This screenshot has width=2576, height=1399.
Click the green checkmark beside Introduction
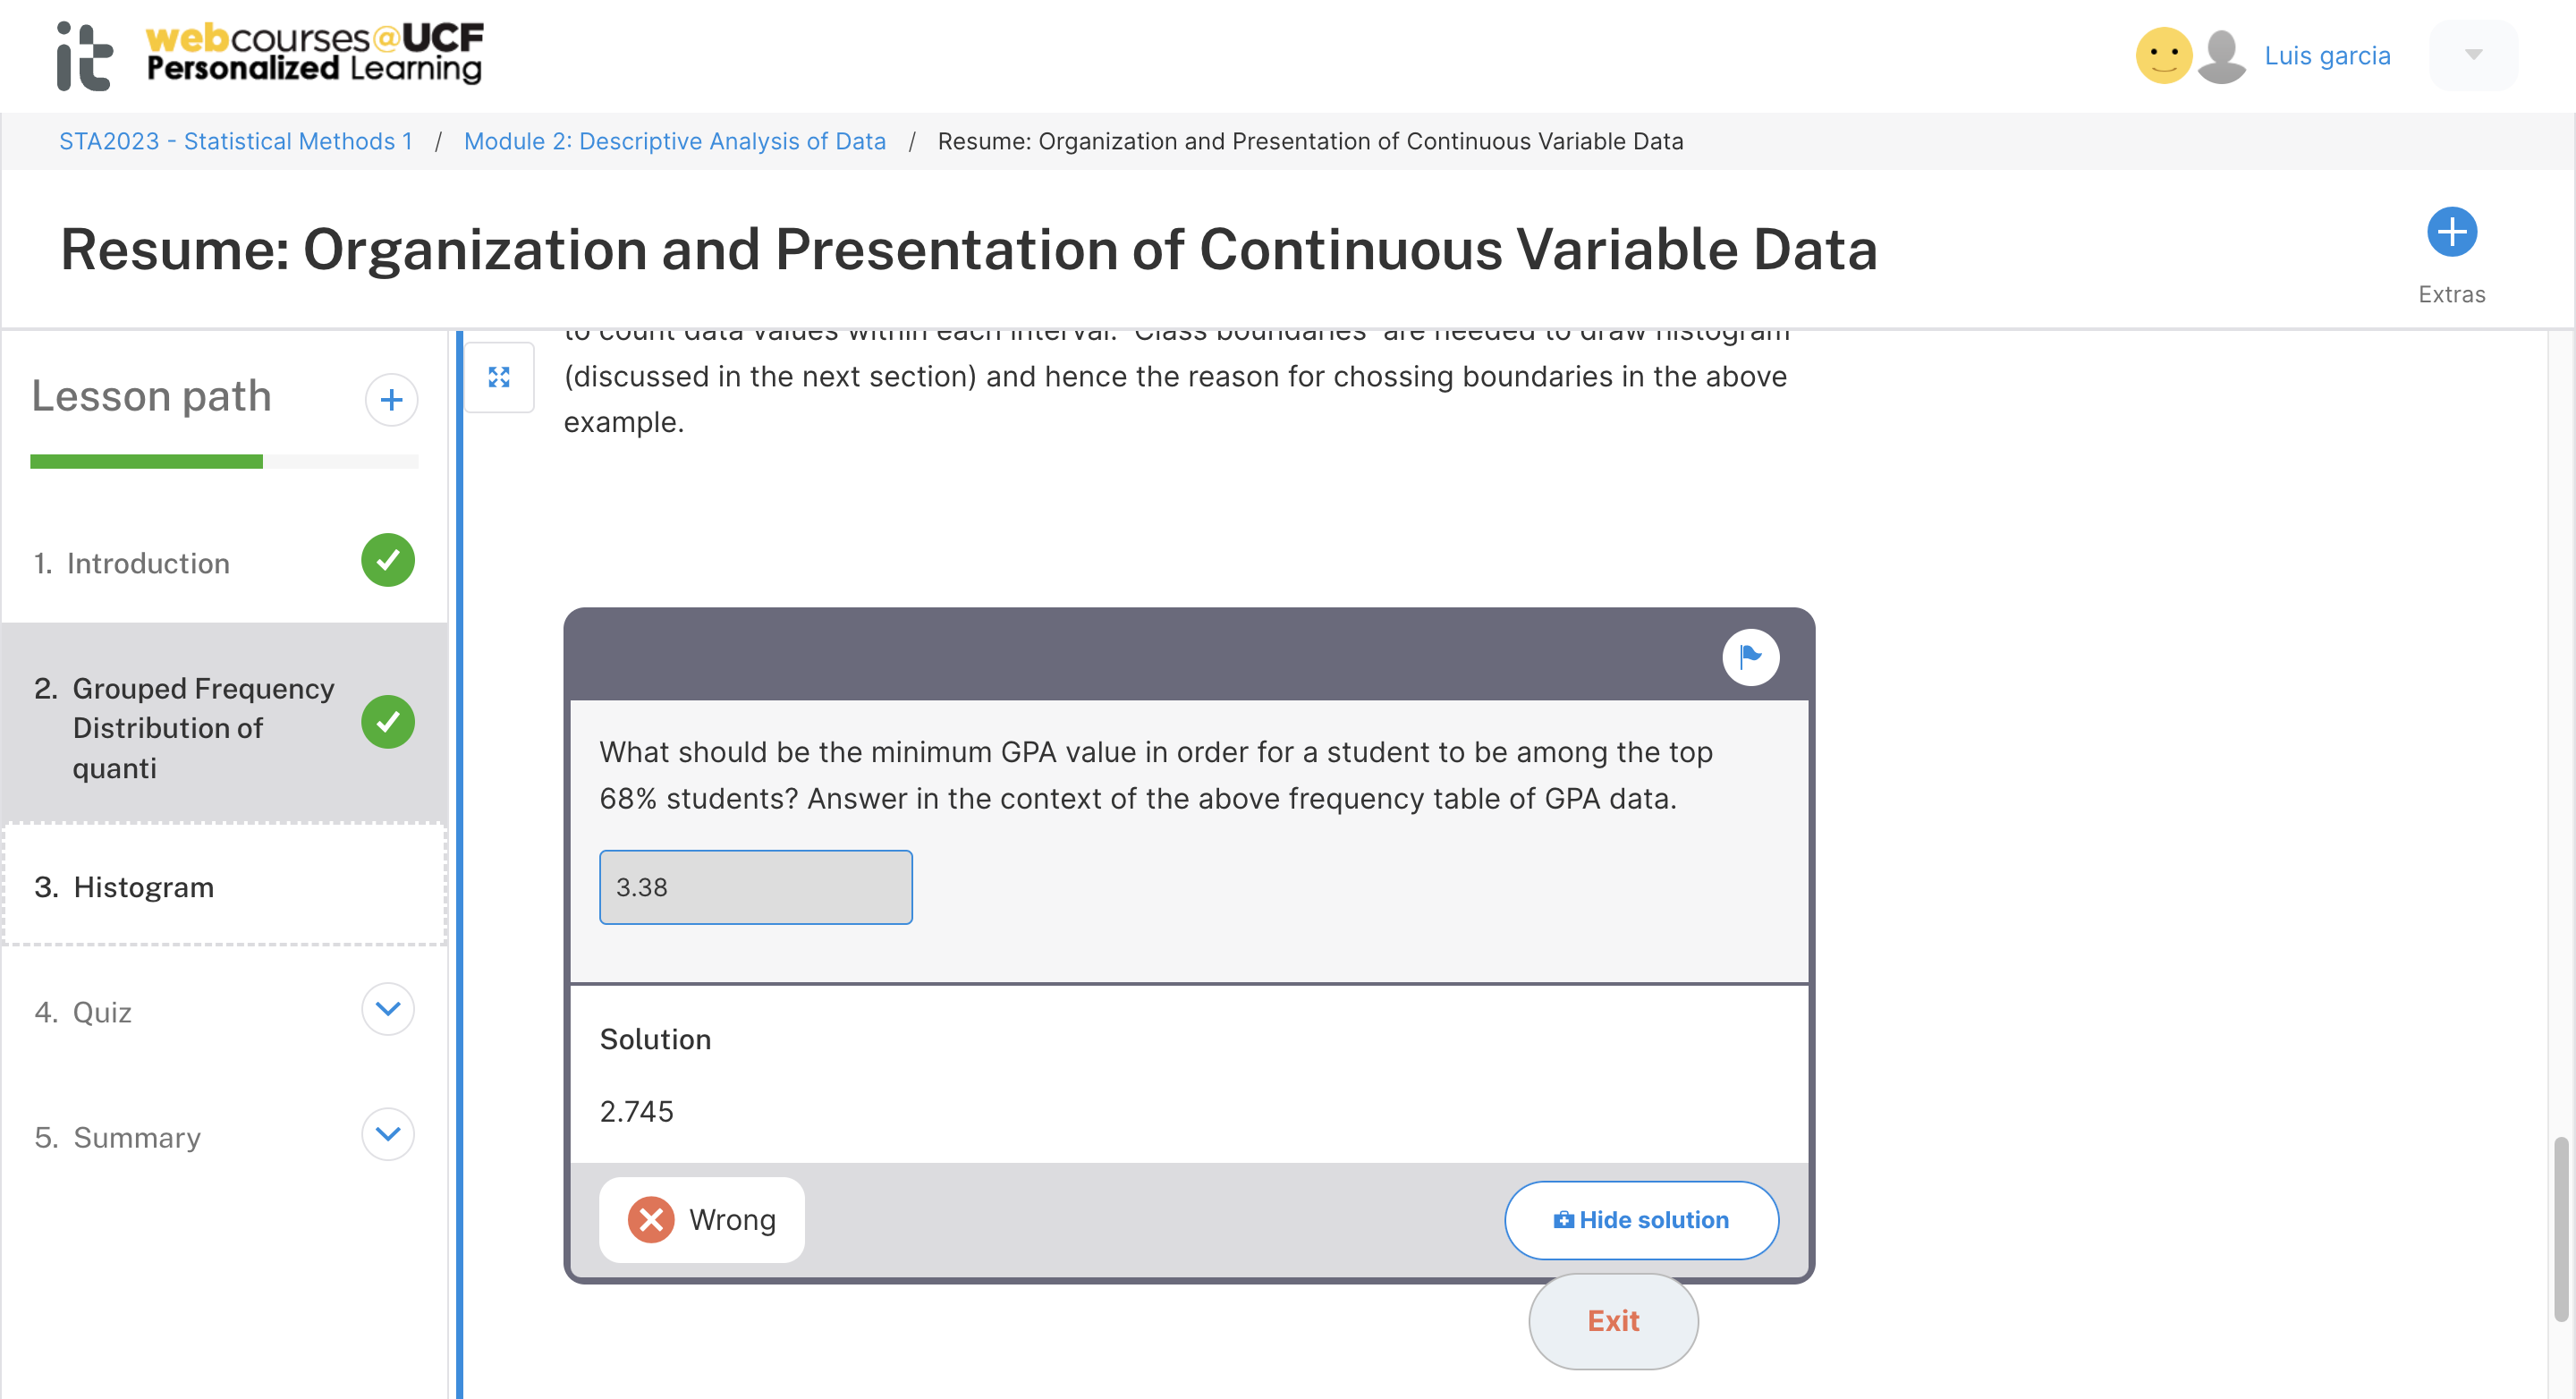click(x=388, y=560)
